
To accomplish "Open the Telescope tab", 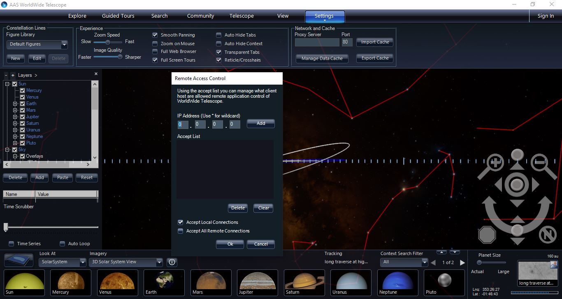I will click(x=242, y=16).
